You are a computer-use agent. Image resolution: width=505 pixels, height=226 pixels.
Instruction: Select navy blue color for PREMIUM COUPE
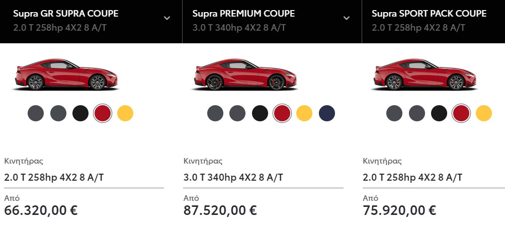327,113
